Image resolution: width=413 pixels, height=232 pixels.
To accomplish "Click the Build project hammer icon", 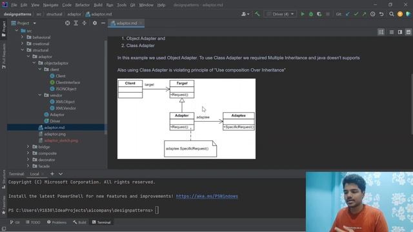I will [x=257, y=14].
